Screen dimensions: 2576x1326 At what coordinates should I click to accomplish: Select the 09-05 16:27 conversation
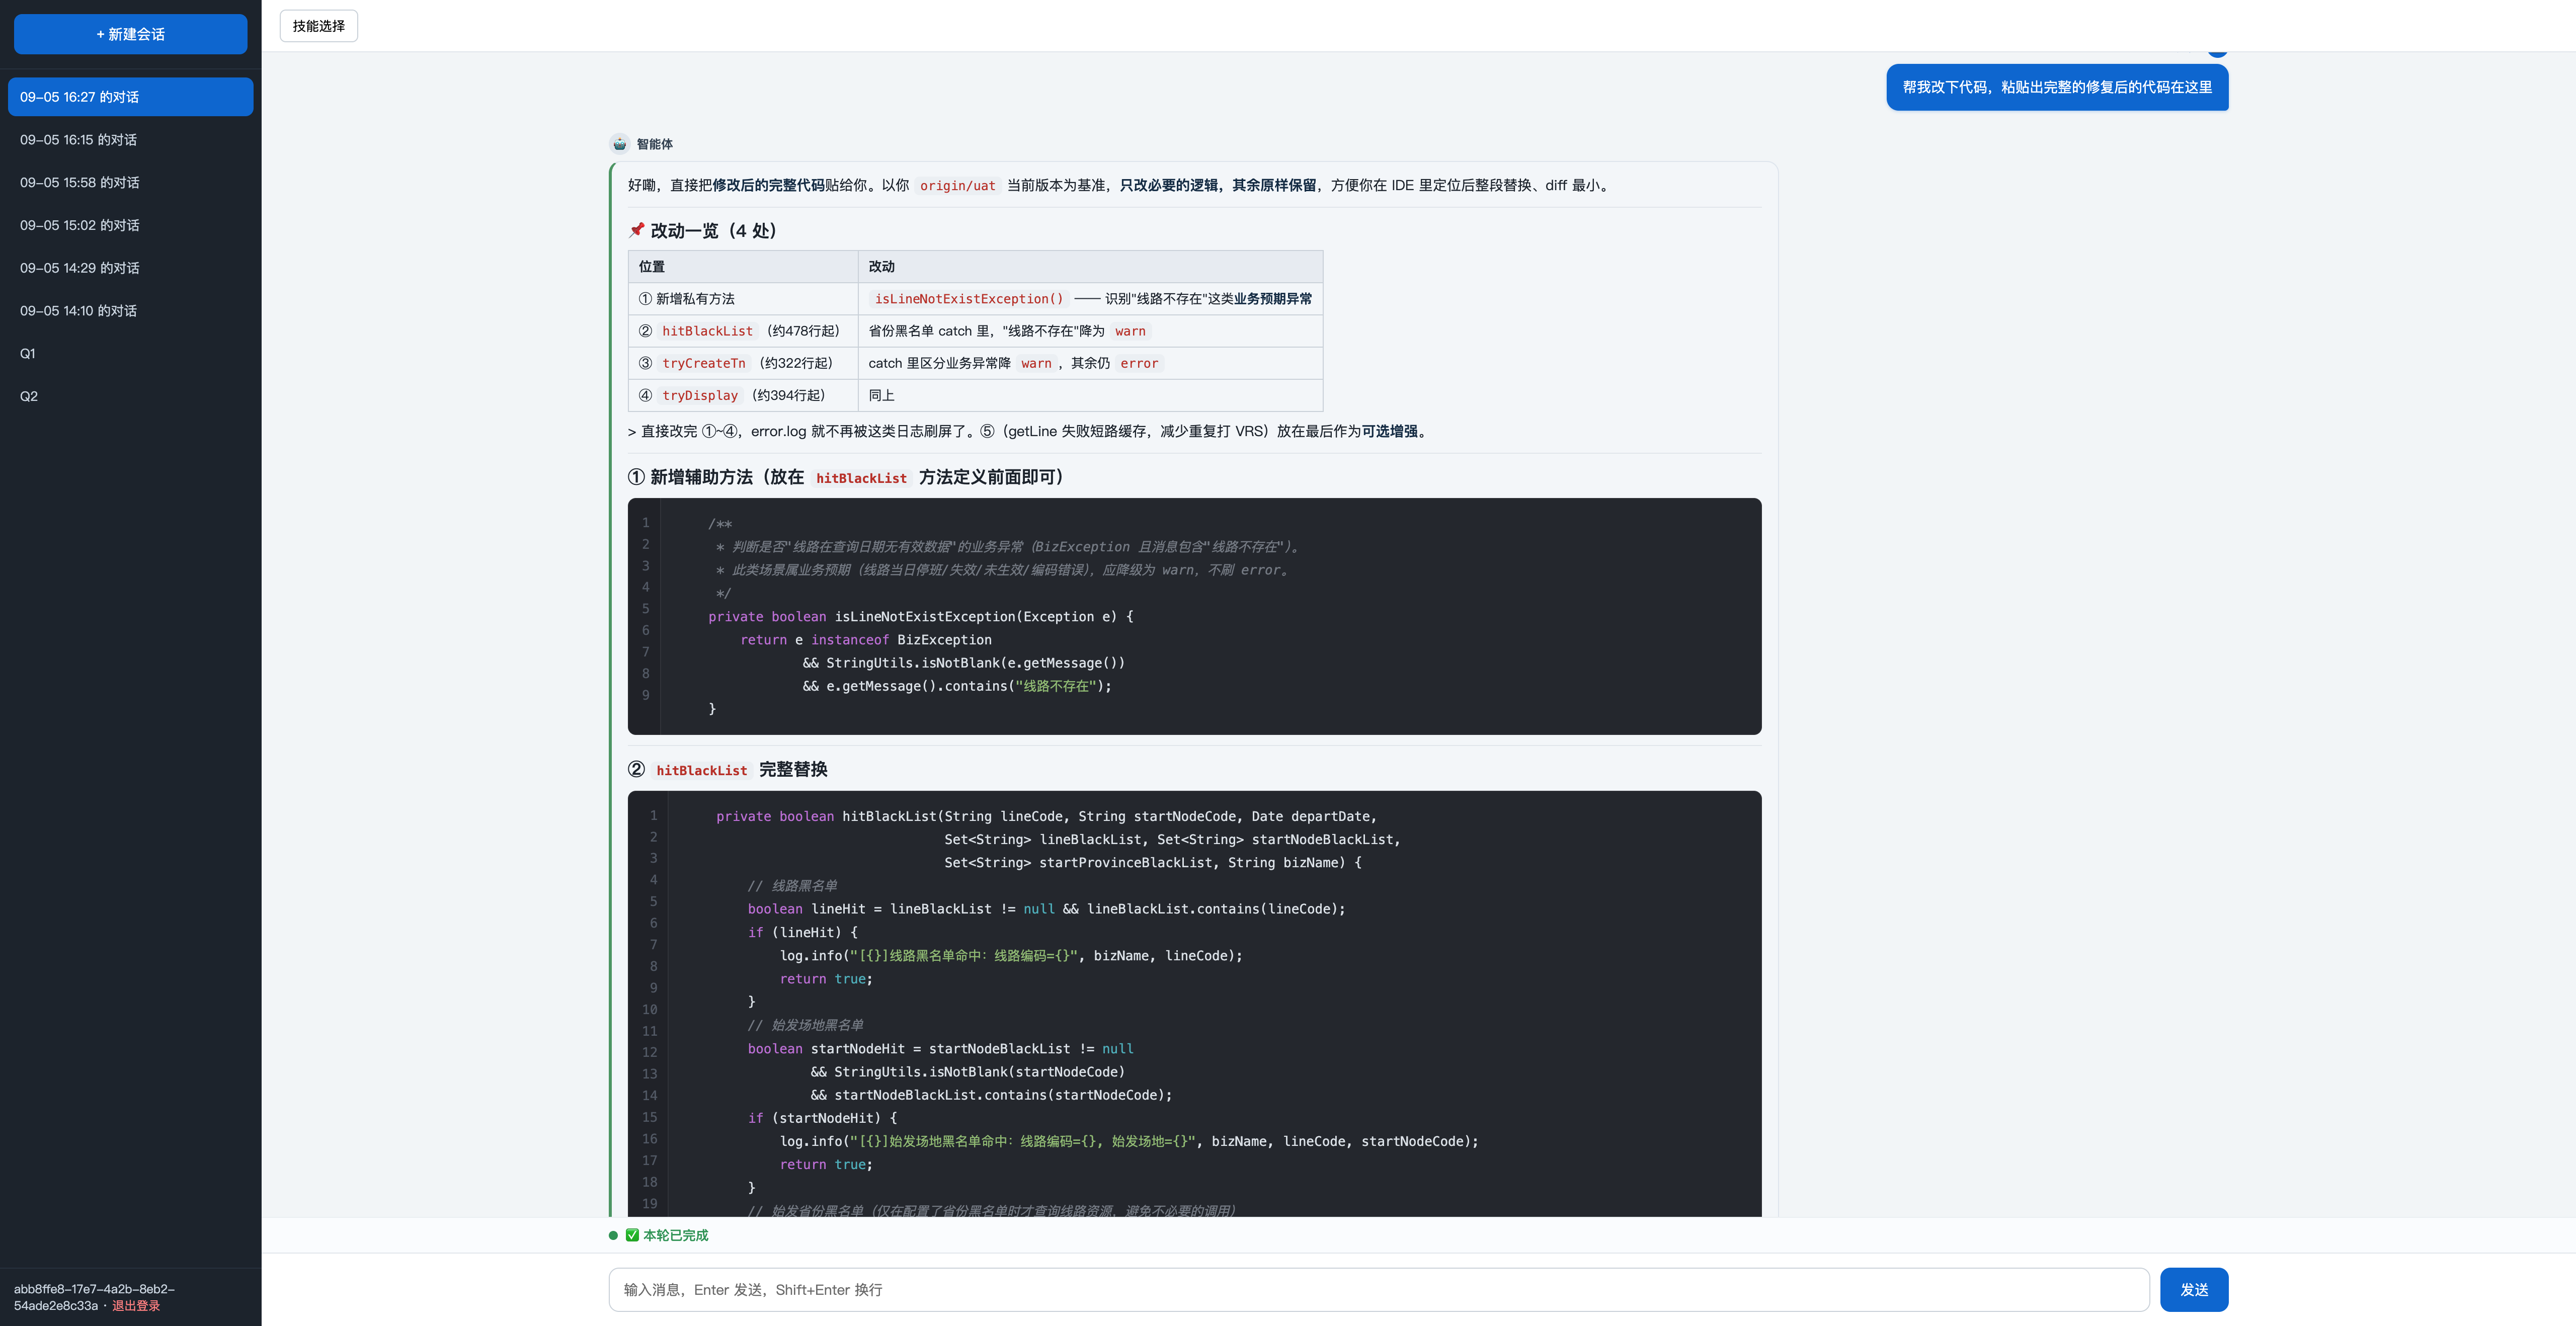pyautogui.click(x=130, y=97)
